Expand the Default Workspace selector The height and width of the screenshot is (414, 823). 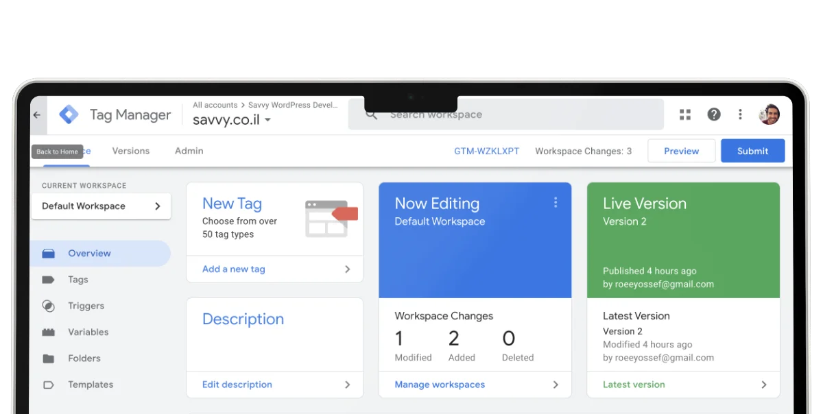pos(101,206)
